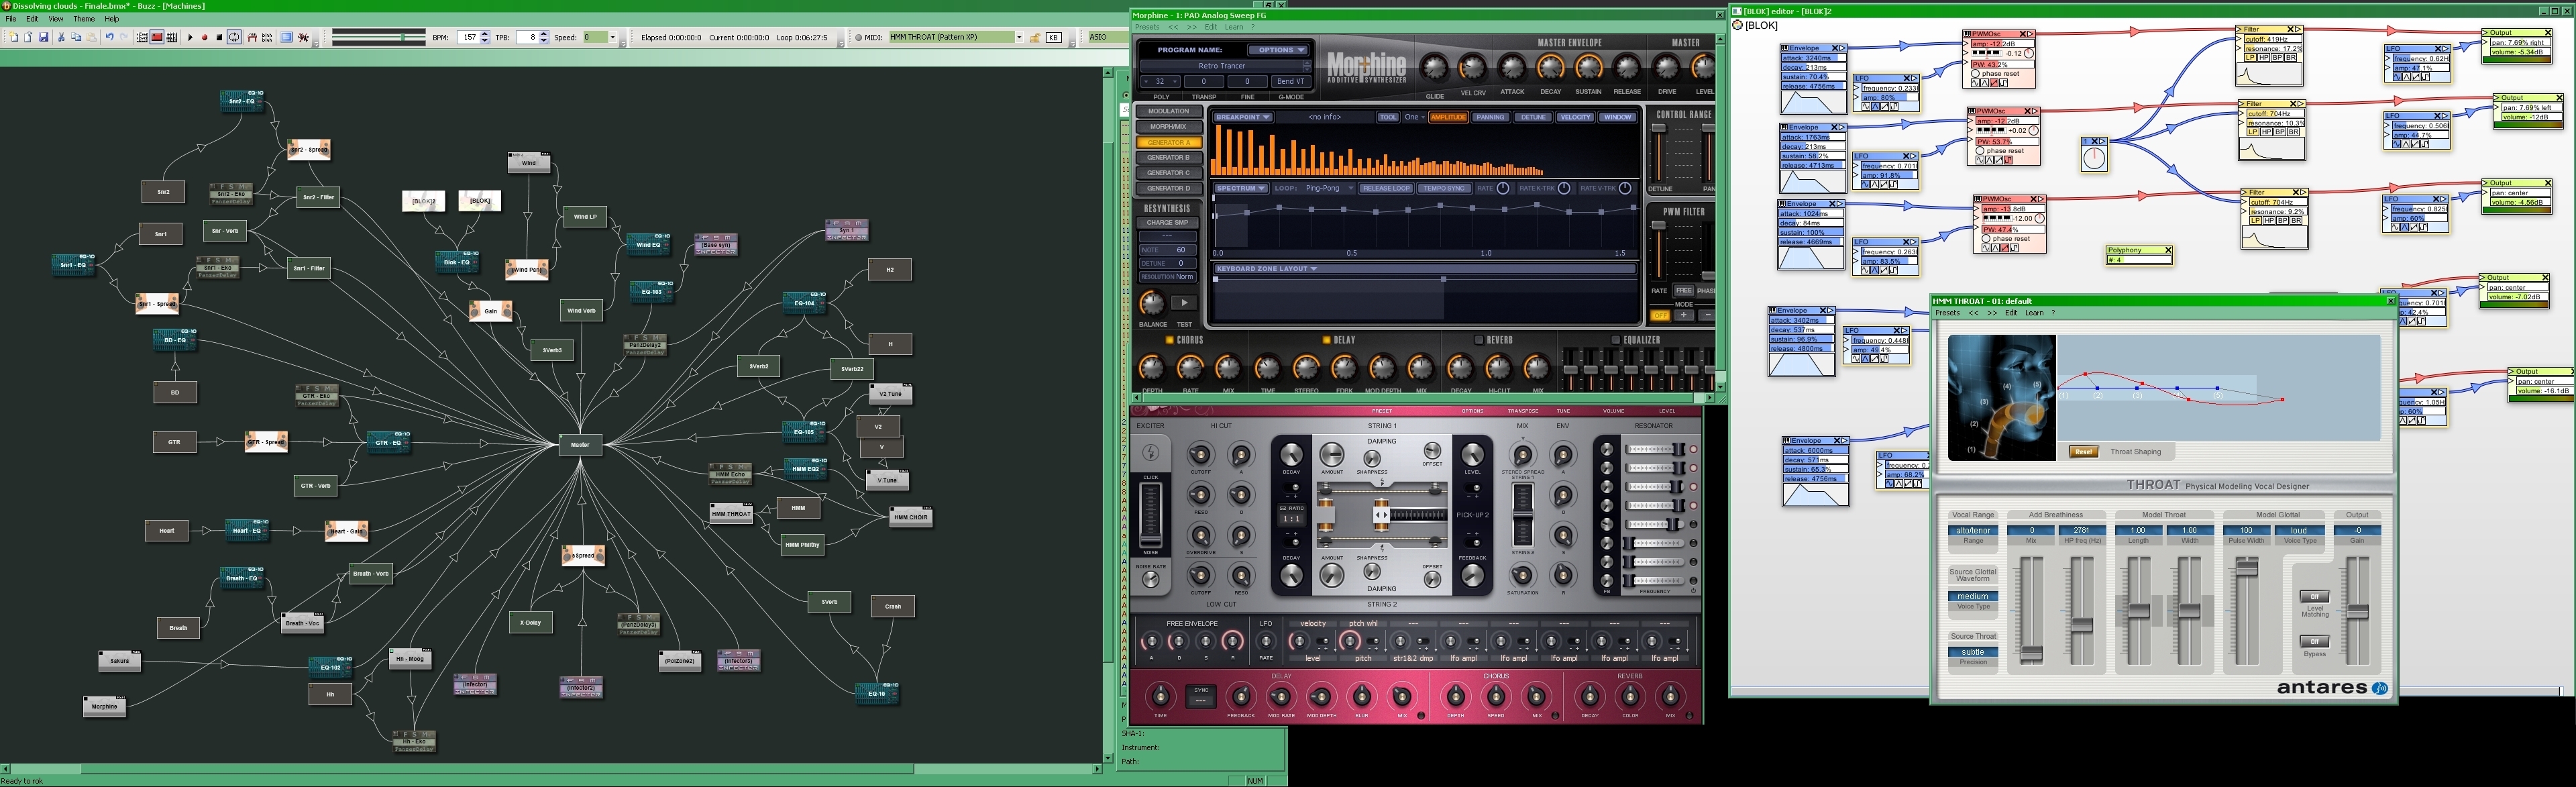Click the Save file icon
This screenshot has height=787, width=2576.
[x=44, y=38]
